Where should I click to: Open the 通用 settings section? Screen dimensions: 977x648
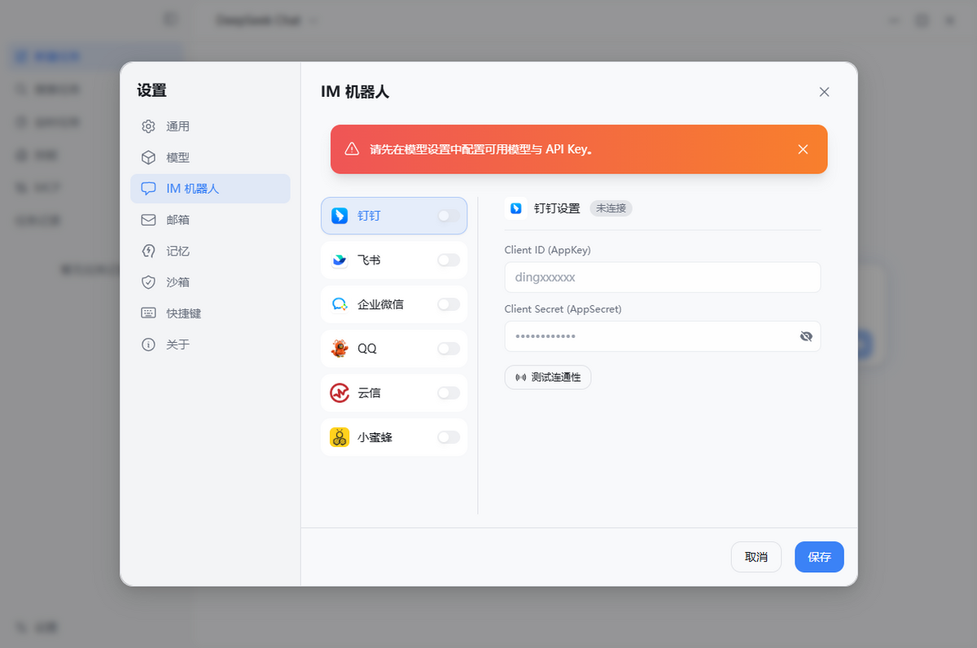tap(177, 126)
